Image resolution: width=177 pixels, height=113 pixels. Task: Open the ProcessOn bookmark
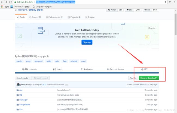(x=20, y=7)
